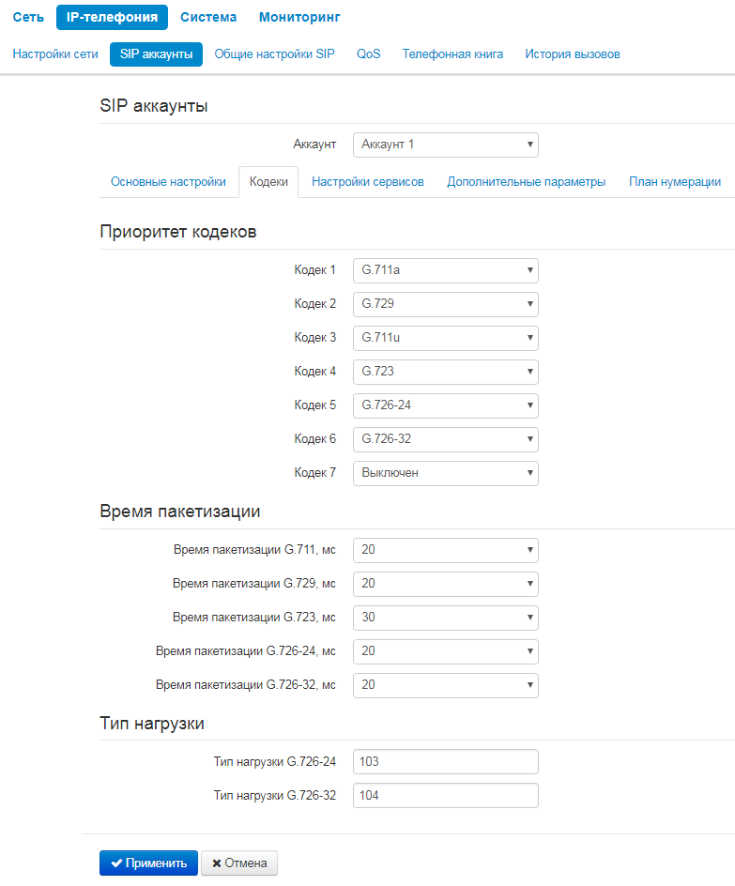Focus the G.726-32 payload type field
735x886 pixels.
[445, 796]
